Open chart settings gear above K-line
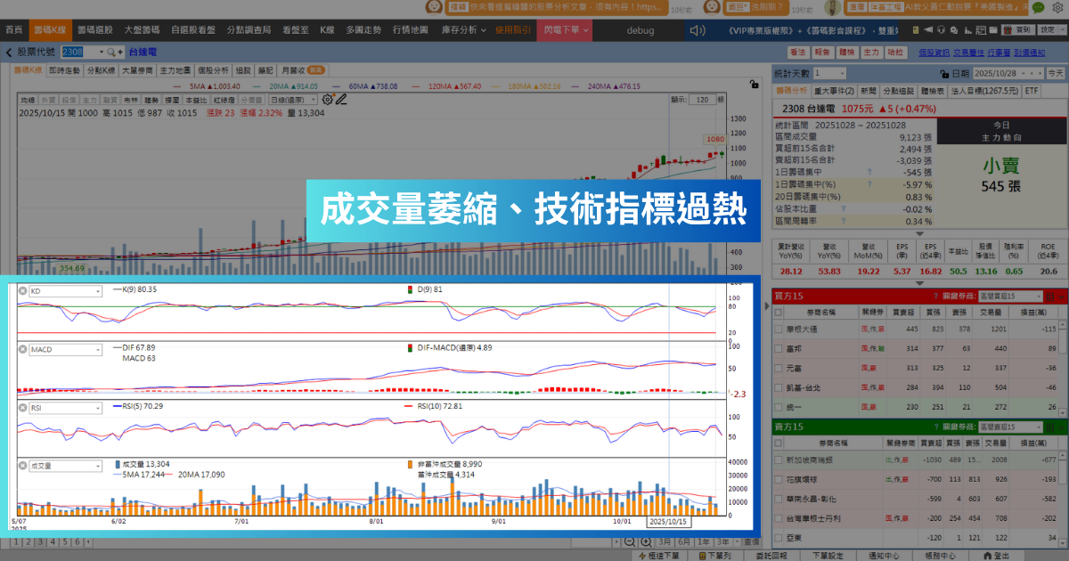The image size is (1069, 561). tap(327, 100)
